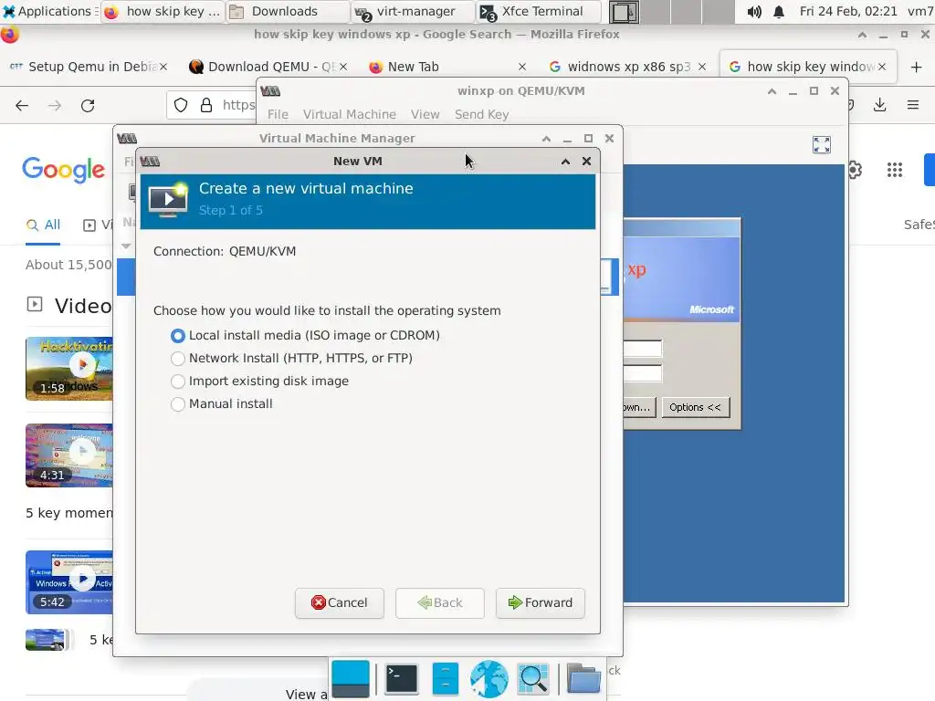Click workspace switcher first workspace
Screen dimensions: 935x701
point(624,12)
